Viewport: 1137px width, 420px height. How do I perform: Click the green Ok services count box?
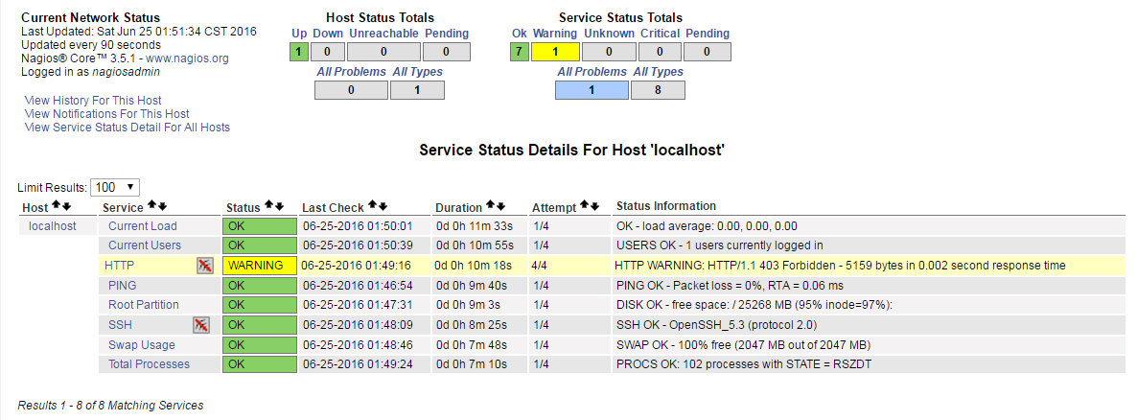point(520,52)
